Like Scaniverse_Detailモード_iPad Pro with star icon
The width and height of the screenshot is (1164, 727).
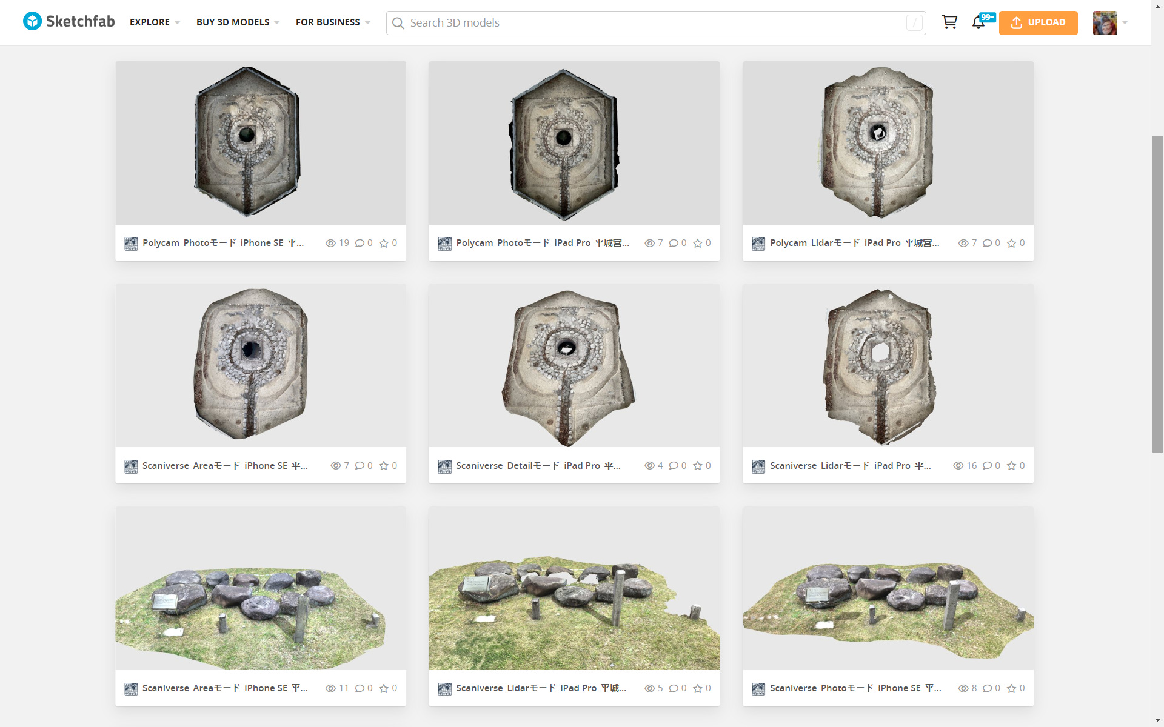coord(698,466)
